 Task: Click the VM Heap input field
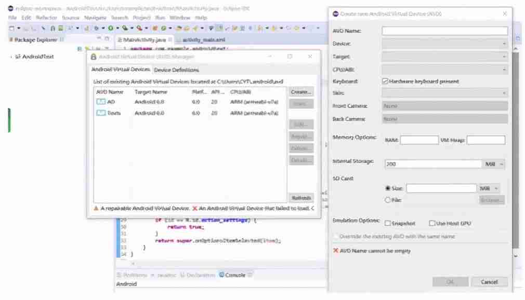point(486,140)
